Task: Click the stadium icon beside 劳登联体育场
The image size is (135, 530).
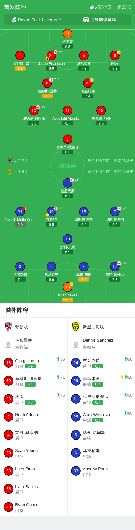Action: point(86,20)
